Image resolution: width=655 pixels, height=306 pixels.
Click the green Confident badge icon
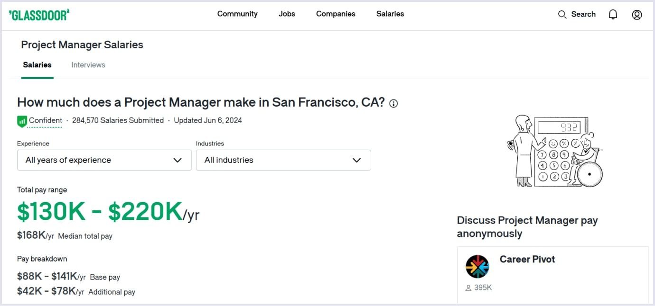pyautogui.click(x=22, y=121)
